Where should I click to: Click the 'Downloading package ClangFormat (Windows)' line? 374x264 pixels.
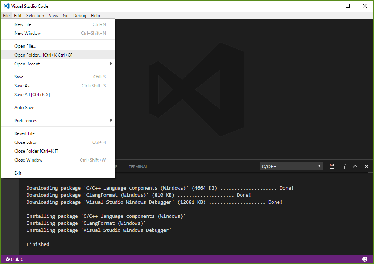(139, 195)
